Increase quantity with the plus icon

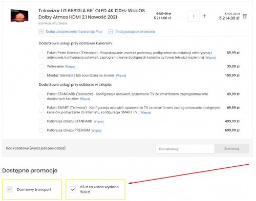pos(204,16)
